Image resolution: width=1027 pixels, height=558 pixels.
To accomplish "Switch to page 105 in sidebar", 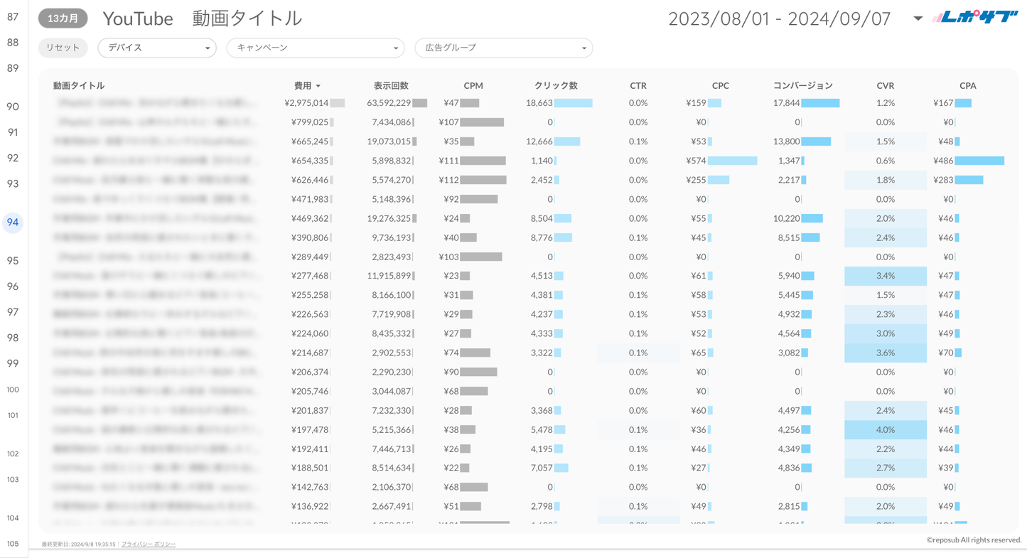I will (13, 544).
